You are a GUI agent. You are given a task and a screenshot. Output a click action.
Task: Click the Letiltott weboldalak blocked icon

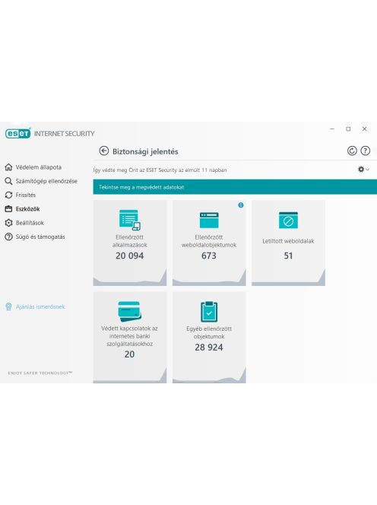pos(288,221)
